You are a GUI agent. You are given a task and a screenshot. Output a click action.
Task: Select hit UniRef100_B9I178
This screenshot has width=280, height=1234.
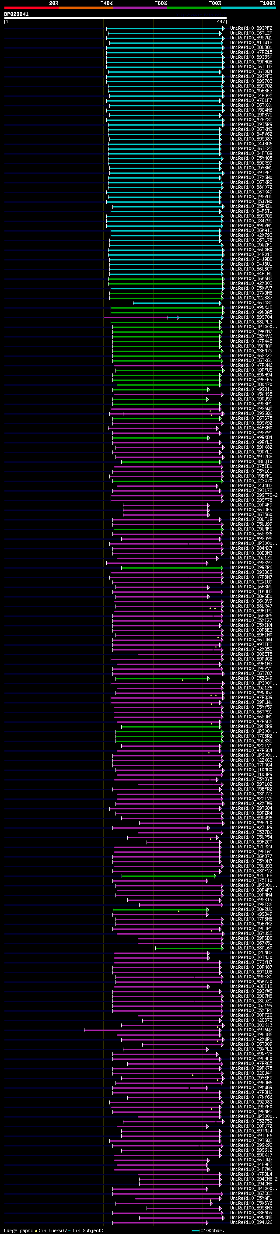point(251,491)
